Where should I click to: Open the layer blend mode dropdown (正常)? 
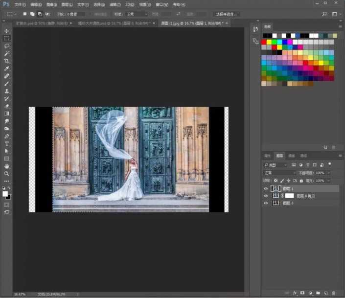tap(279, 173)
